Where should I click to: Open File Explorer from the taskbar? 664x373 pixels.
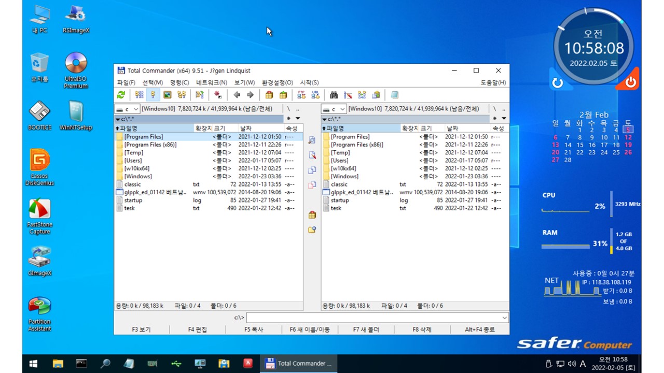coord(58,364)
